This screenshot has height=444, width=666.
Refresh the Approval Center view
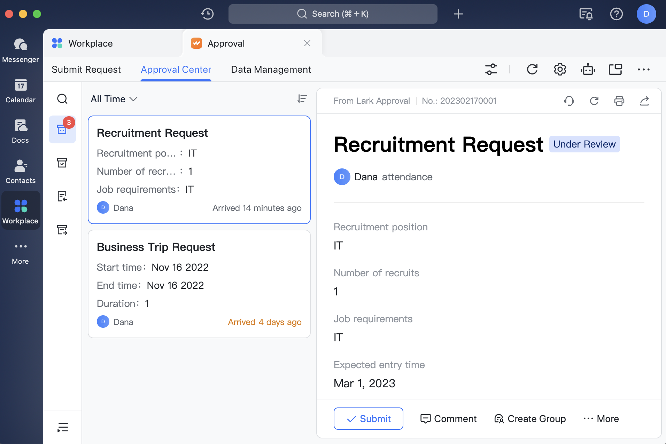point(532,69)
